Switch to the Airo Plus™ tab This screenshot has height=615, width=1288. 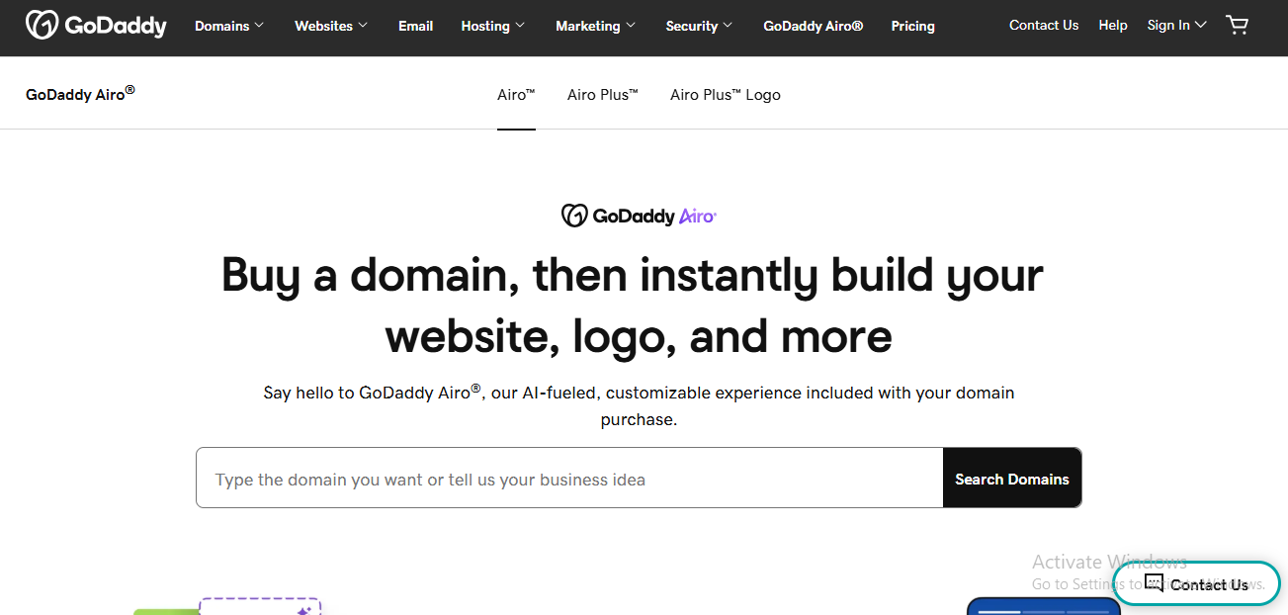click(x=603, y=95)
